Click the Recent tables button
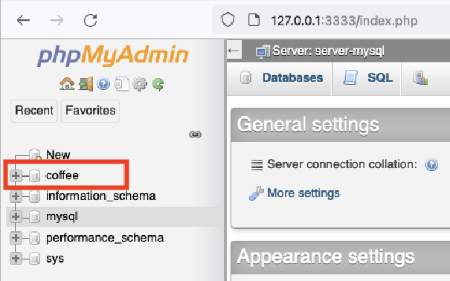 [34, 111]
